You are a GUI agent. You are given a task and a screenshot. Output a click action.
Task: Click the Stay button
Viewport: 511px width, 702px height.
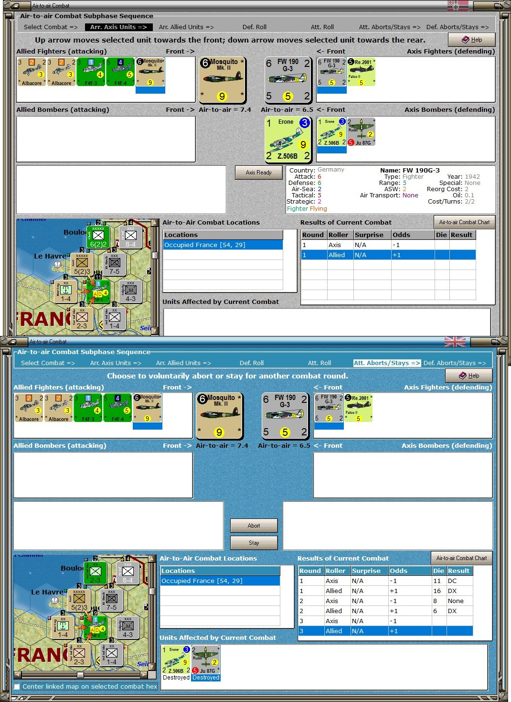[x=254, y=543]
